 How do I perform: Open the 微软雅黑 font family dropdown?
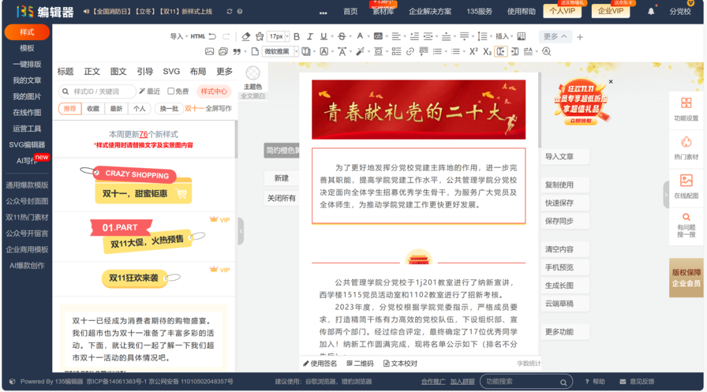280,52
